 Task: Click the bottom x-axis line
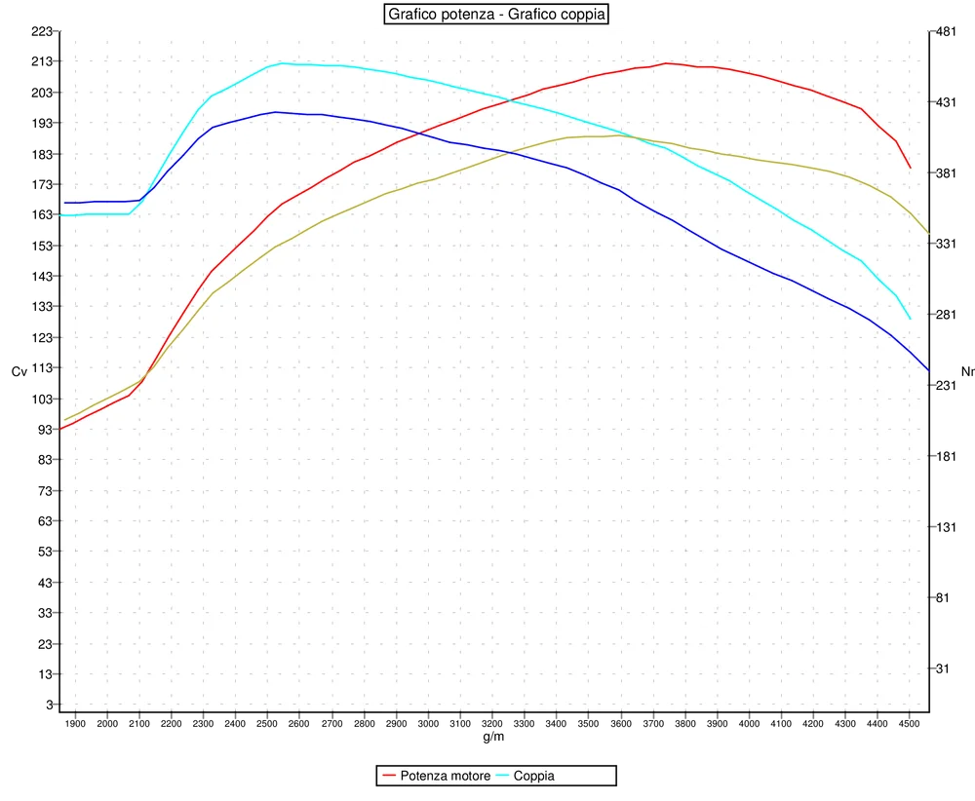point(487,709)
